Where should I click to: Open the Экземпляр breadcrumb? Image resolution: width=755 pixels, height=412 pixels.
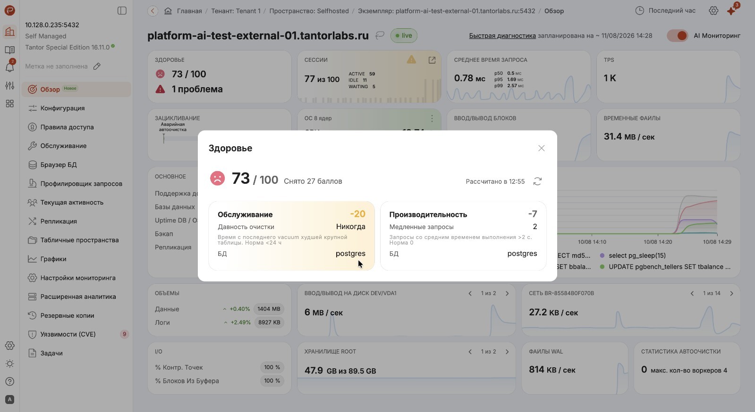pyautogui.click(x=447, y=11)
